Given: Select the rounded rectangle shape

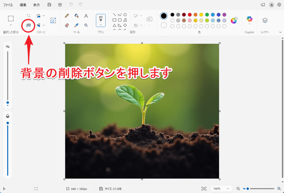Looking at the screenshot, I should pos(120,20).
